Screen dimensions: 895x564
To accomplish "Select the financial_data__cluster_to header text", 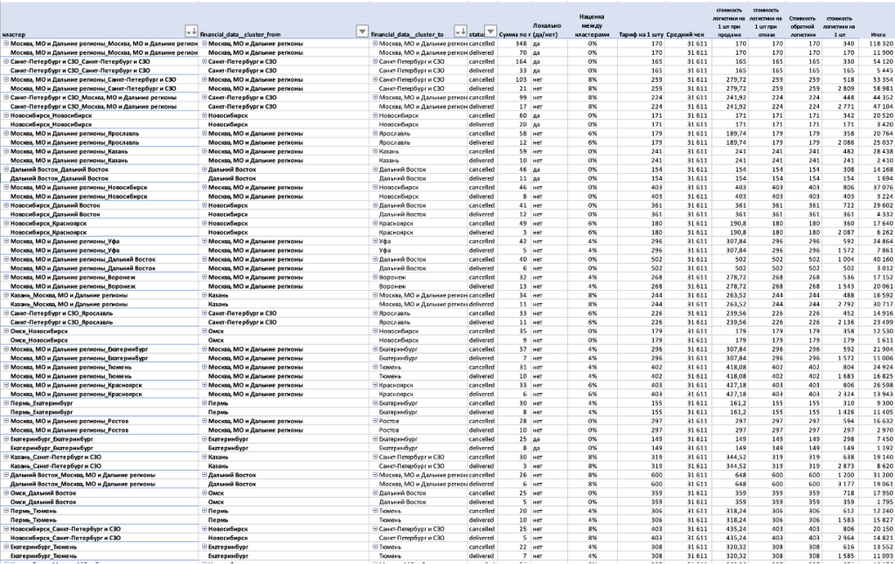I will (x=407, y=34).
